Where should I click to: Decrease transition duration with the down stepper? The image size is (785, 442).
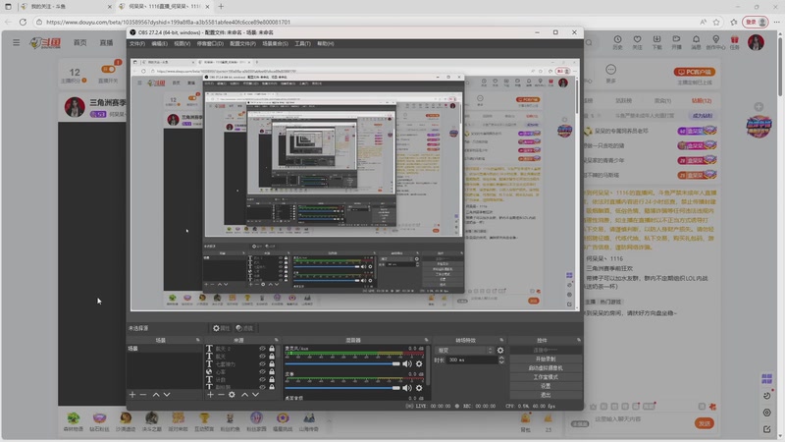(501, 361)
